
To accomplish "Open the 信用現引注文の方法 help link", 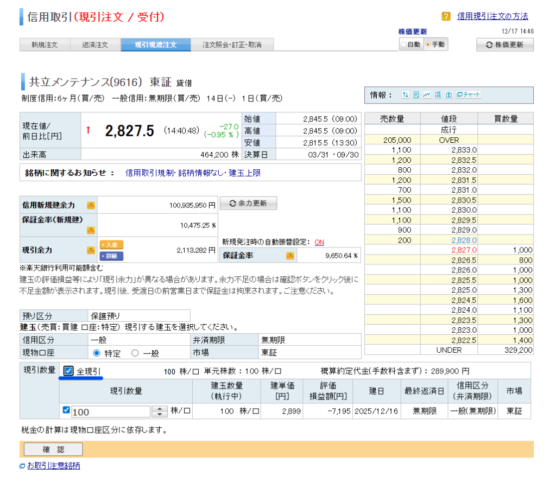I will click(x=492, y=16).
